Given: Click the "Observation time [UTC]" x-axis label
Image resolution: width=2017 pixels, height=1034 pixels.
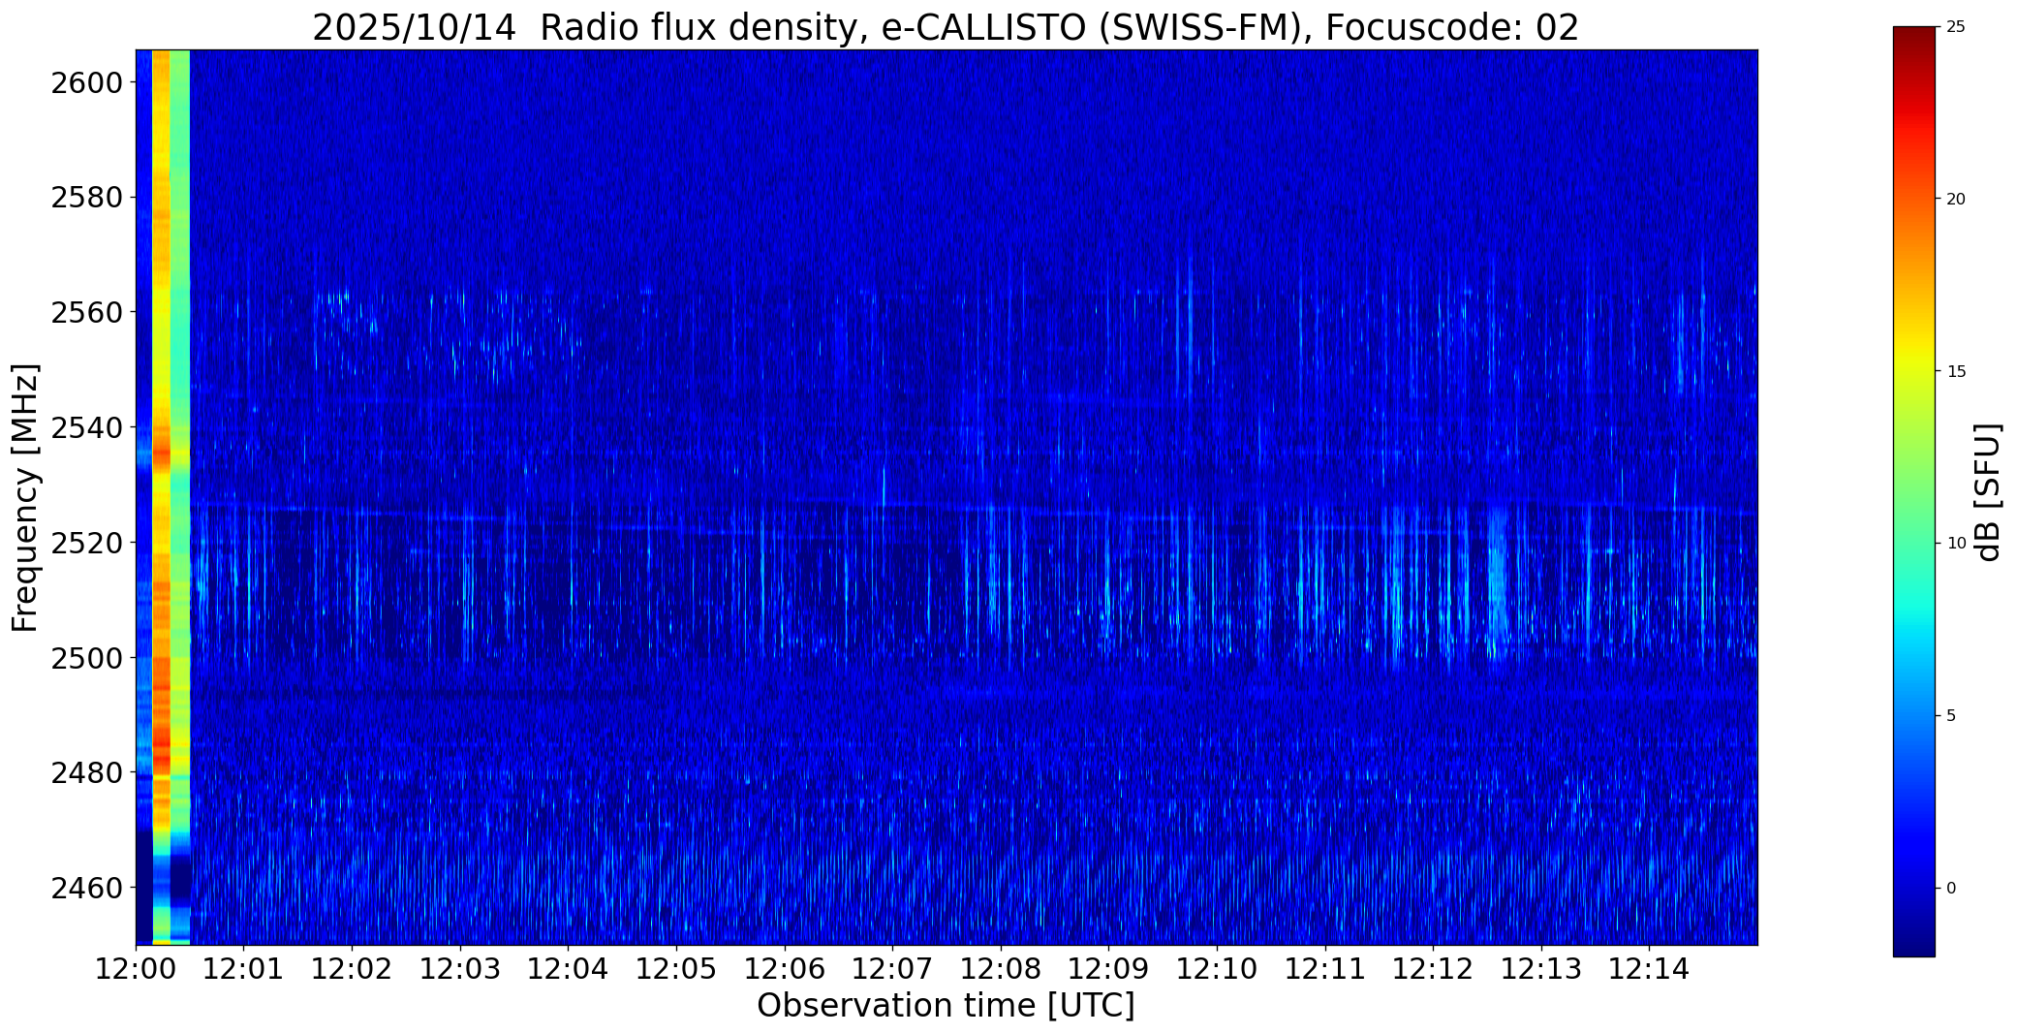Looking at the screenshot, I should click(x=946, y=1006).
